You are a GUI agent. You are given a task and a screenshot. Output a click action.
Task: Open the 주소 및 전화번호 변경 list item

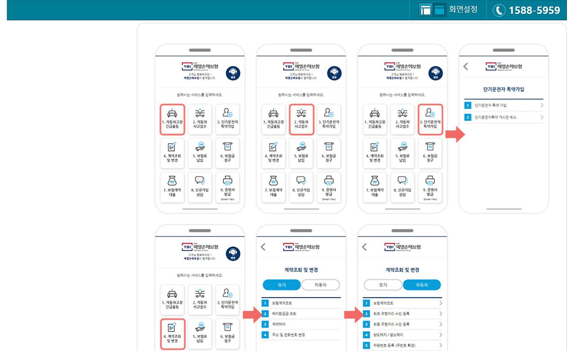click(301, 335)
